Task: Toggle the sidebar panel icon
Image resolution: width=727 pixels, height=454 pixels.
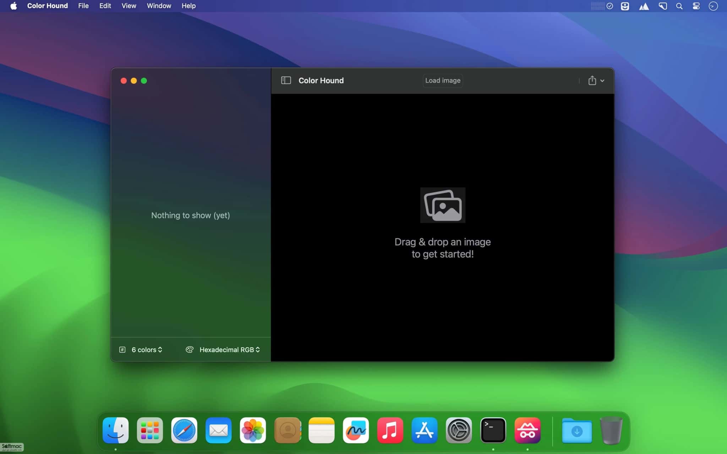Action: [x=286, y=81]
